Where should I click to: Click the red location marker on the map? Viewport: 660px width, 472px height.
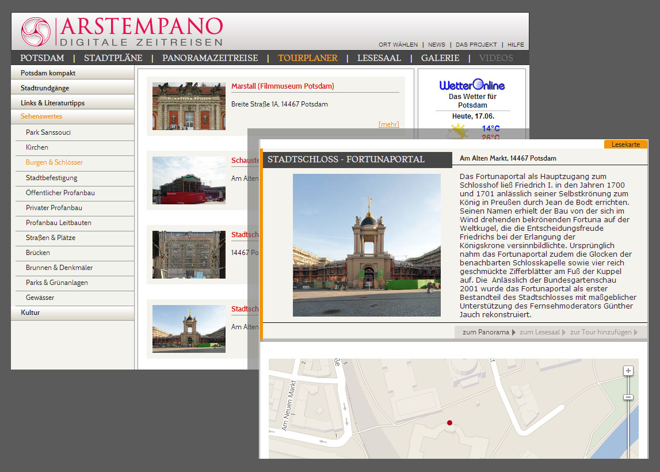pos(449,422)
